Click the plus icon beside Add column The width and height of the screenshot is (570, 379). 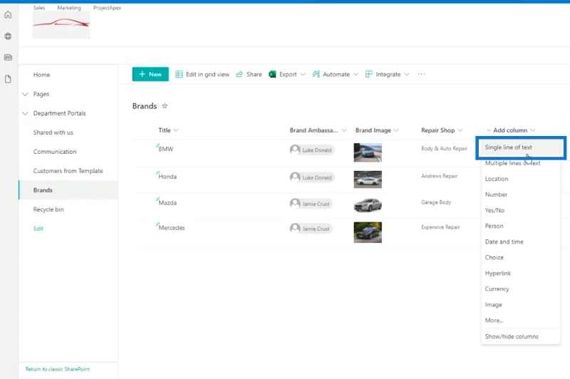pyautogui.click(x=488, y=130)
